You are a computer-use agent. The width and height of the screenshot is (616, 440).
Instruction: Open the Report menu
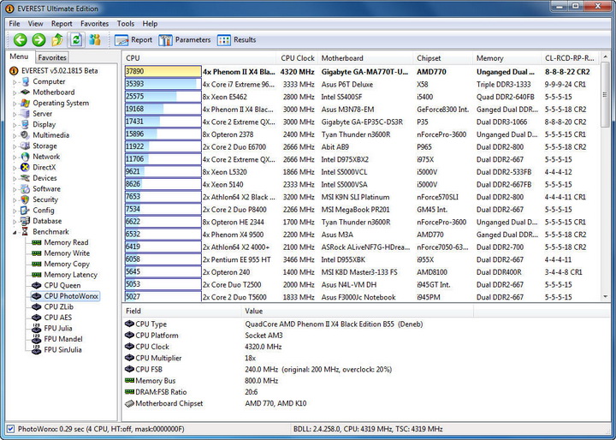pos(62,24)
